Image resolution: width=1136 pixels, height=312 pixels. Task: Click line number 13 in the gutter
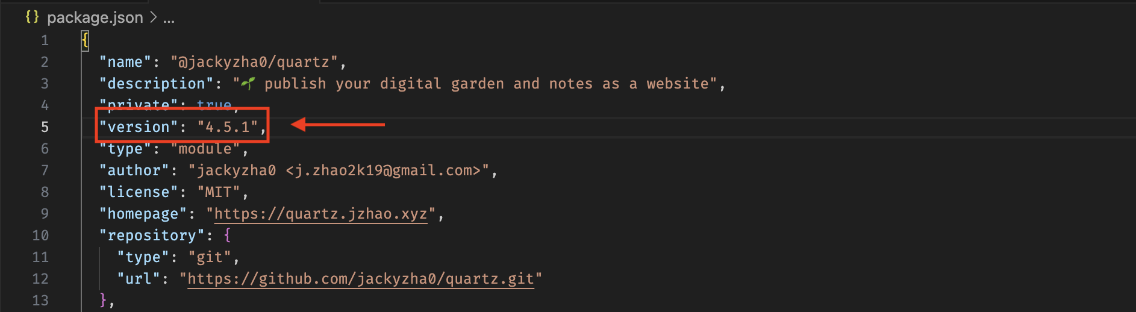(x=40, y=301)
